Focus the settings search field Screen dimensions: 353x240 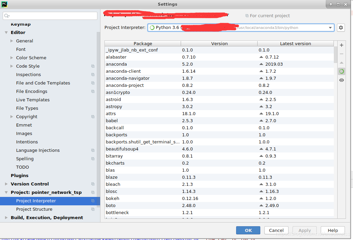point(50,16)
